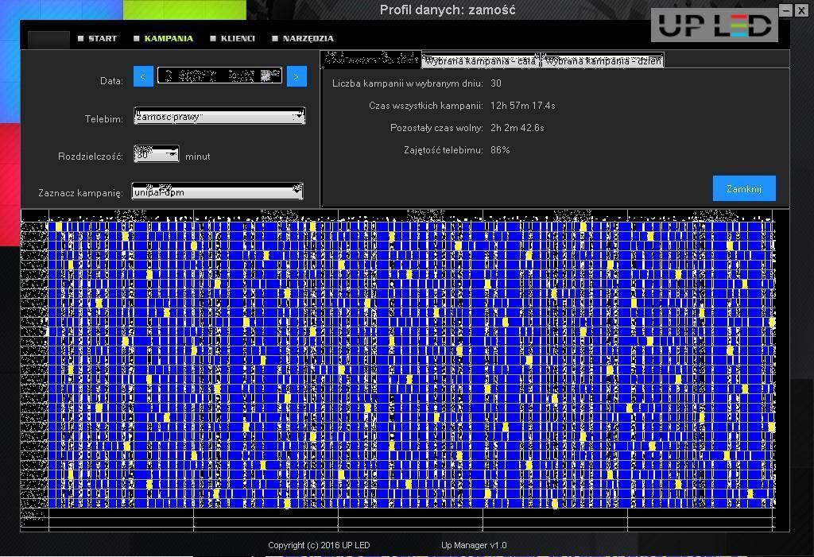Viewport: 814px width, 557px height.
Task: Close the Up Manager window
Action: coord(801,10)
